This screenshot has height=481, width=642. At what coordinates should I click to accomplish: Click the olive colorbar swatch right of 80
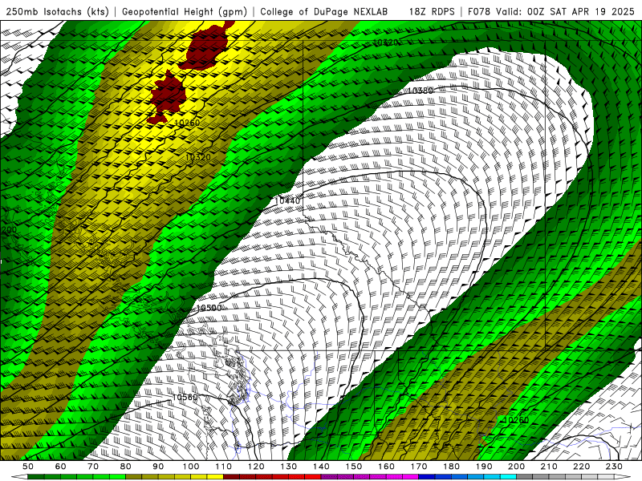pos(134,477)
